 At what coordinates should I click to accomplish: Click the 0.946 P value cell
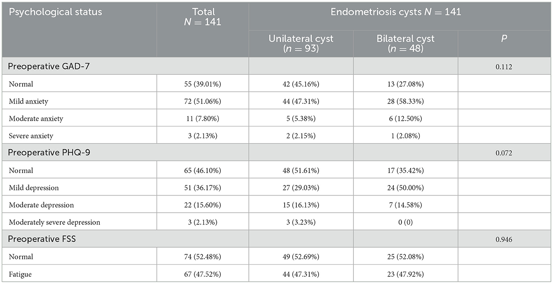pos(504,239)
